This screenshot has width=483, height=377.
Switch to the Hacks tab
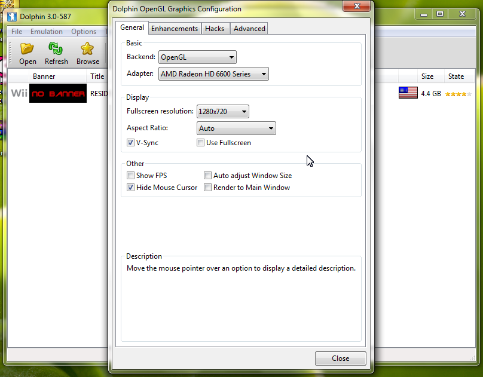[x=215, y=29]
